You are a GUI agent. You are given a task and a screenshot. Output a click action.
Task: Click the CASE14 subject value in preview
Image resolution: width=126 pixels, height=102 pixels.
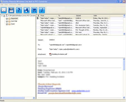(x=52, y=40)
